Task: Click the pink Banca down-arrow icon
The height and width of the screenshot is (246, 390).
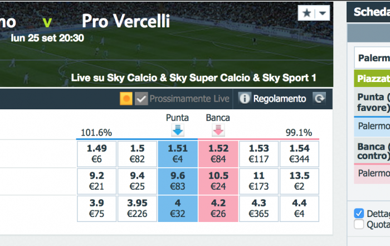Action: (x=218, y=130)
